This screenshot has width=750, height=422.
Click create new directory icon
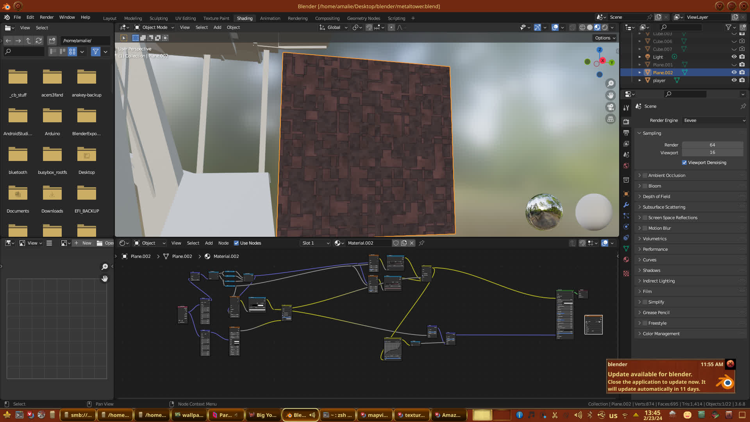point(52,41)
